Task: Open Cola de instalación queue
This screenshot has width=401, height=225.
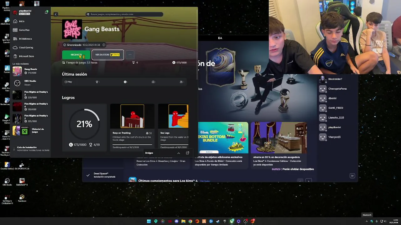Action: click(x=30, y=149)
